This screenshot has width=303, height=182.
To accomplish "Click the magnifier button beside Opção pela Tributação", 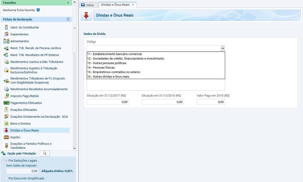I will (45, 153).
